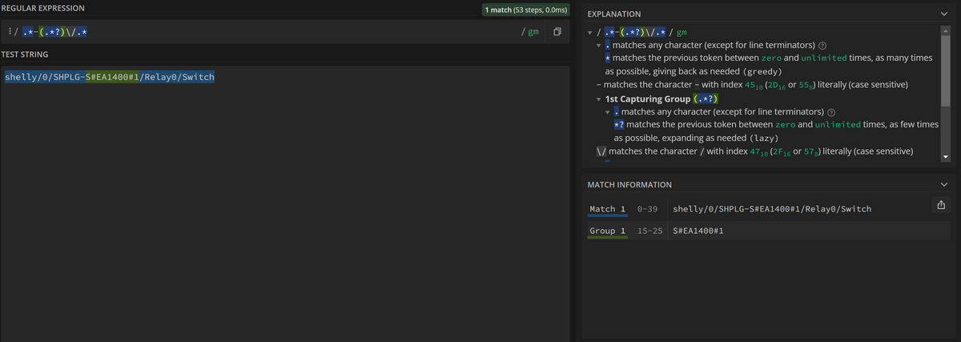Click the TEST STRING heading
Screen dimensions: 961x342
[24, 54]
